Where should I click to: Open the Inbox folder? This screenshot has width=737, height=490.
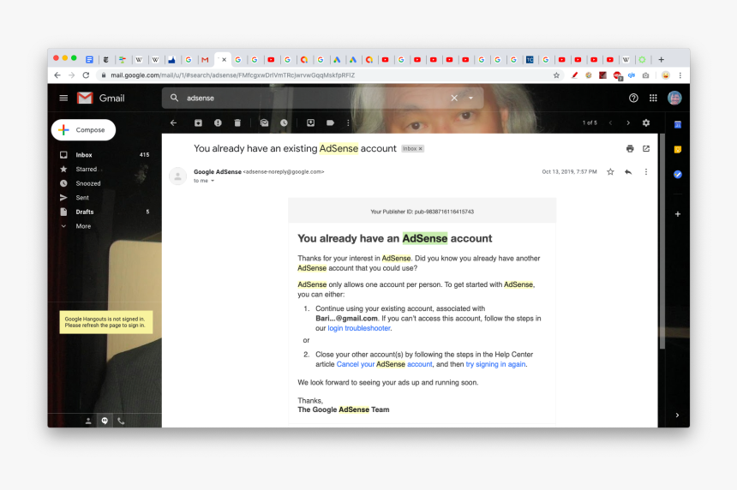tap(105, 154)
